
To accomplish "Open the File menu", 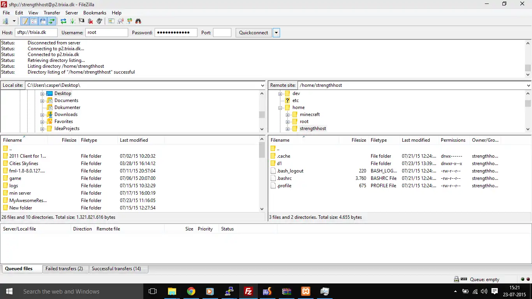I will (6, 13).
